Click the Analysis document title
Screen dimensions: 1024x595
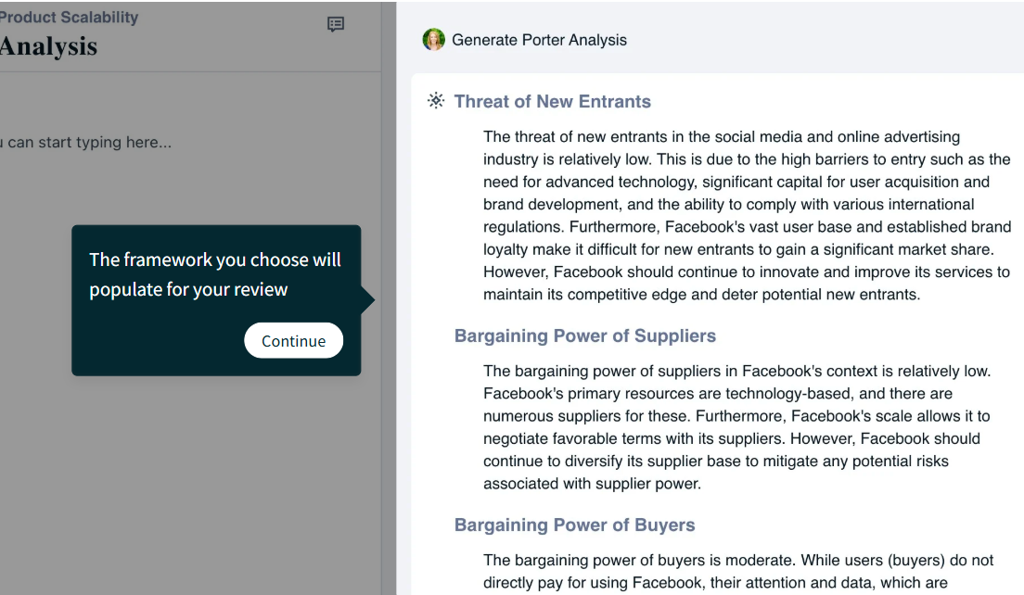pyautogui.click(x=48, y=46)
